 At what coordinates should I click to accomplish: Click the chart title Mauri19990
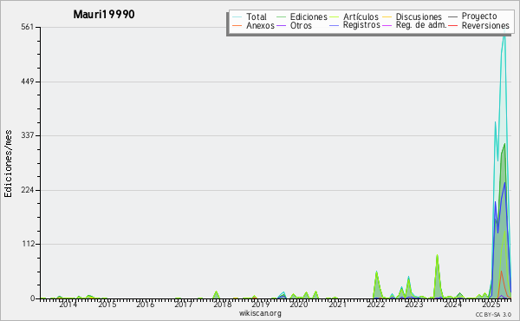tap(104, 14)
